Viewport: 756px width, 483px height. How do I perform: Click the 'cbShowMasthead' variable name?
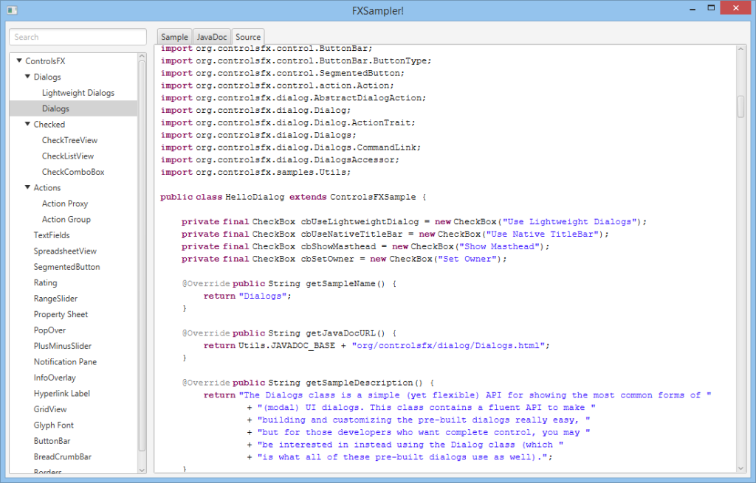click(338, 246)
